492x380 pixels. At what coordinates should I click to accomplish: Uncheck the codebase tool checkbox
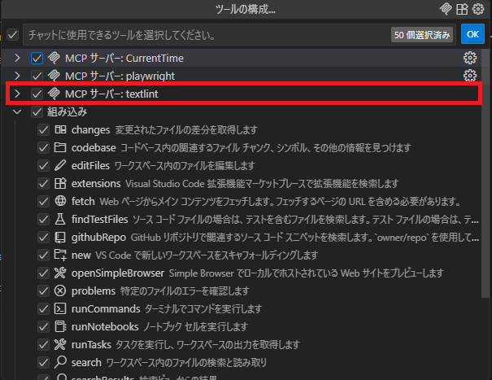tap(43, 147)
